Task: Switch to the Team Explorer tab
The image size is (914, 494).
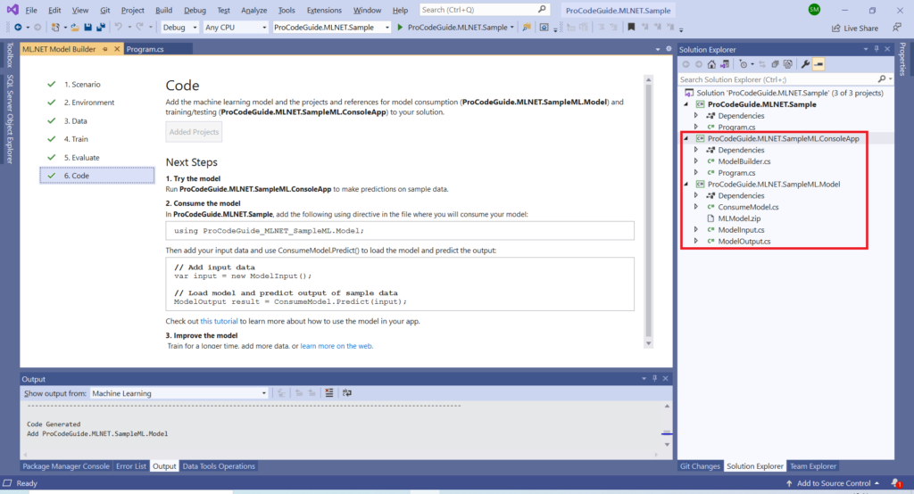Action: click(x=813, y=466)
